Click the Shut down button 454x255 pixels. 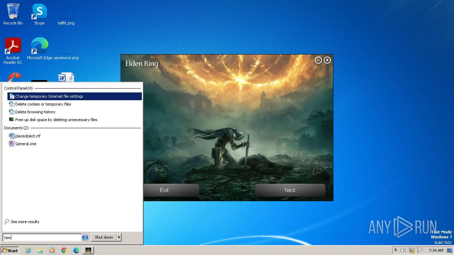(x=104, y=237)
